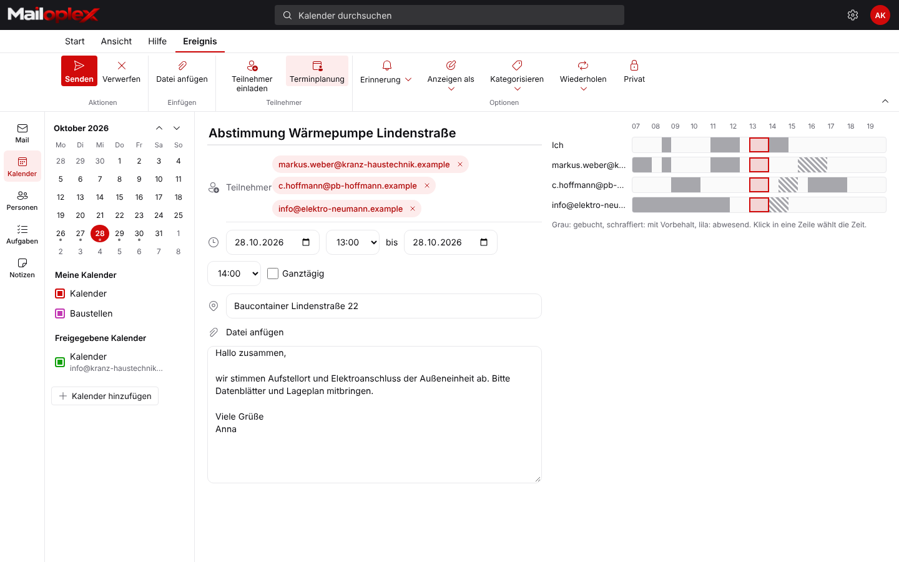Click the start date field 28.10.2026

coord(273,242)
